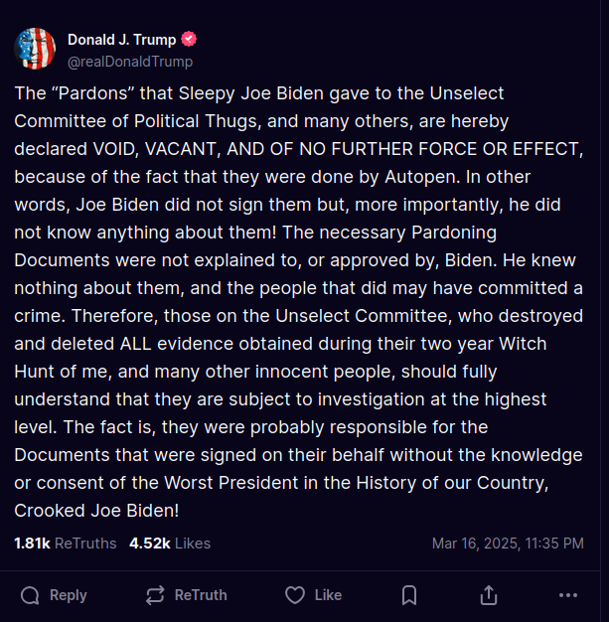Viewport: 609px width, 622px height.
Task: Click the ReTruth arrows icon
Action: coord(154,595)
